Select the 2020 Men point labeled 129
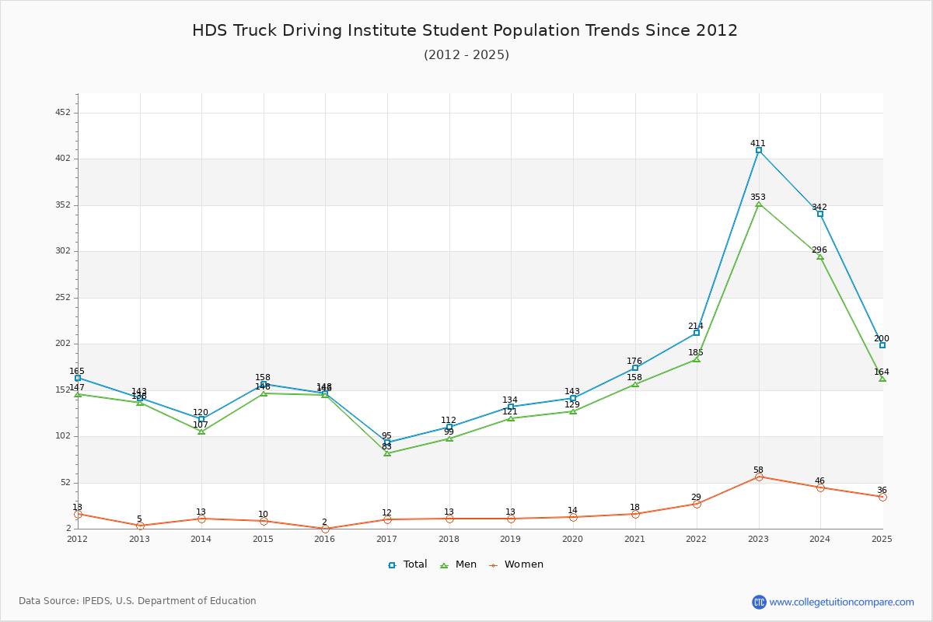Screen dimensions: 933x622 pos(573,411)
